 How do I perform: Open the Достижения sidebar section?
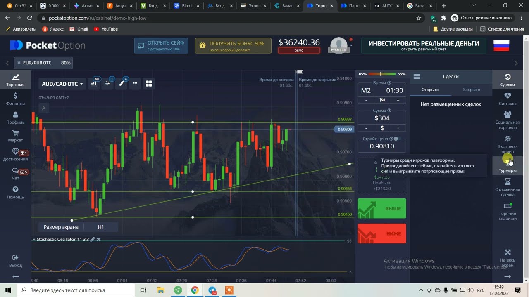point(15,155)
